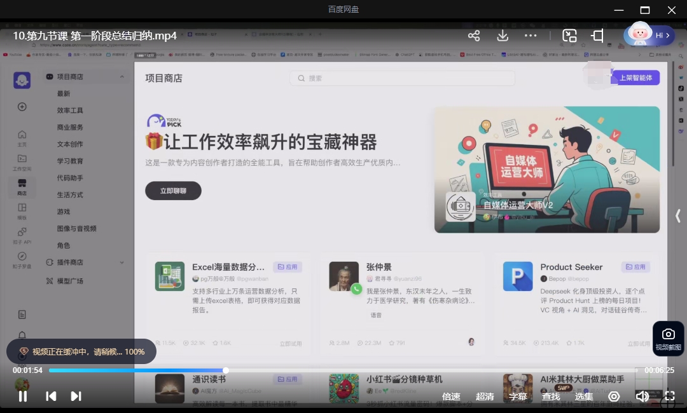The image size is (687, 413).
Task: Pause the video playback
Action: [23, 396]
